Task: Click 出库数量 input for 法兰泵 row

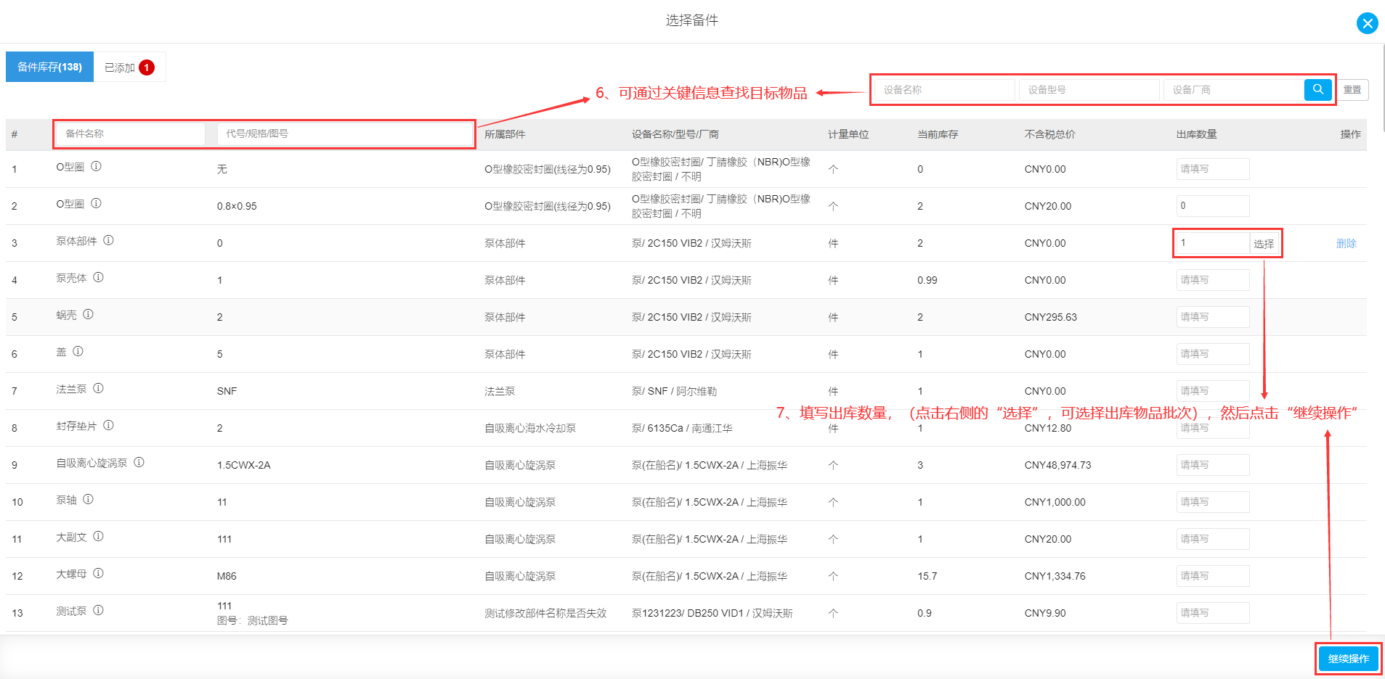Action: tap(1213, 391)
